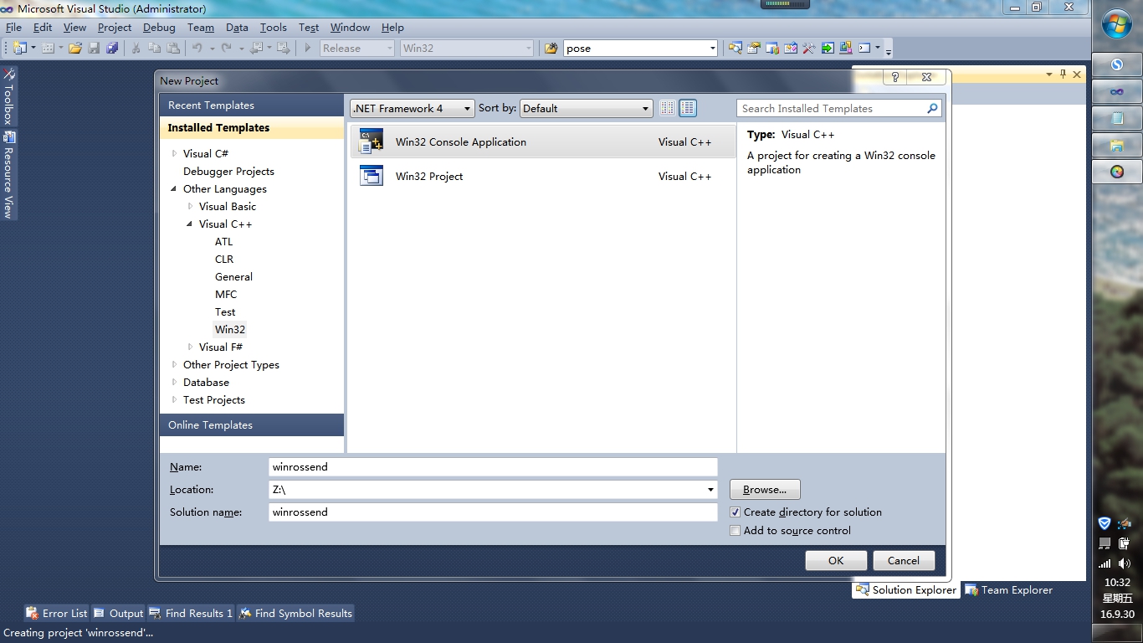Click the Find in Files toolbar icon
The image size is (1143, 643).
coord(551,49)
